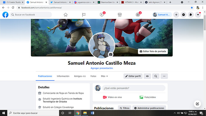Open the notifications bell icon

[x=191, y=15]
